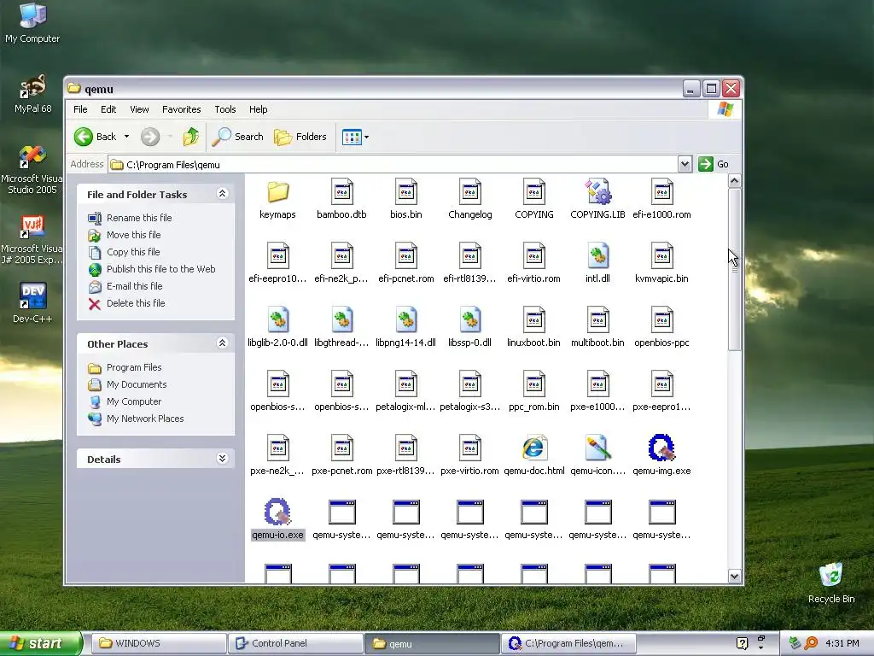Image resolution: width=874 pixels, height=656 pixels.
Task: Open the keymaps folder
Action: (x=277, y=192)
